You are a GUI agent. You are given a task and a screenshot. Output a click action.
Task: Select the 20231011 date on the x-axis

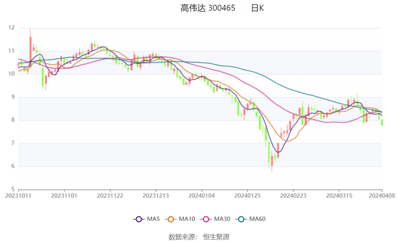[x=18, y=195]
